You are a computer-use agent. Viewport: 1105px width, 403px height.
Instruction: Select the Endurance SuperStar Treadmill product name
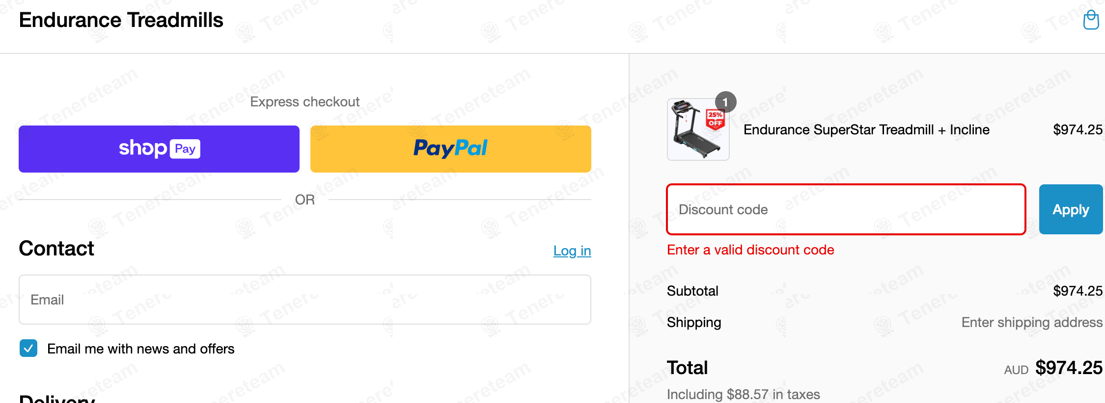click(x=866, y=129)
